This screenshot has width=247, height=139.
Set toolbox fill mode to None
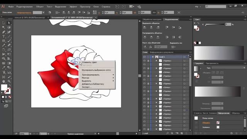10,97
